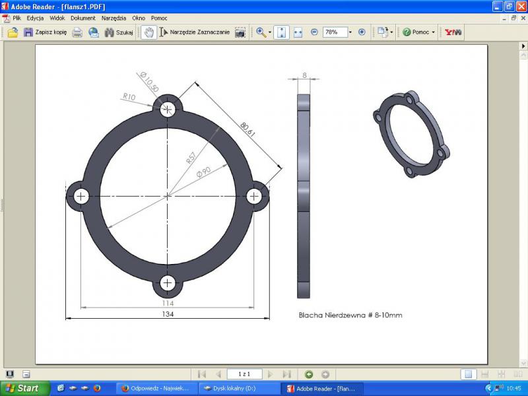The width and height of the screenshot is (528, 396).
Task: Expand hidden tray icons arrow
Action: tap(488, 389)
